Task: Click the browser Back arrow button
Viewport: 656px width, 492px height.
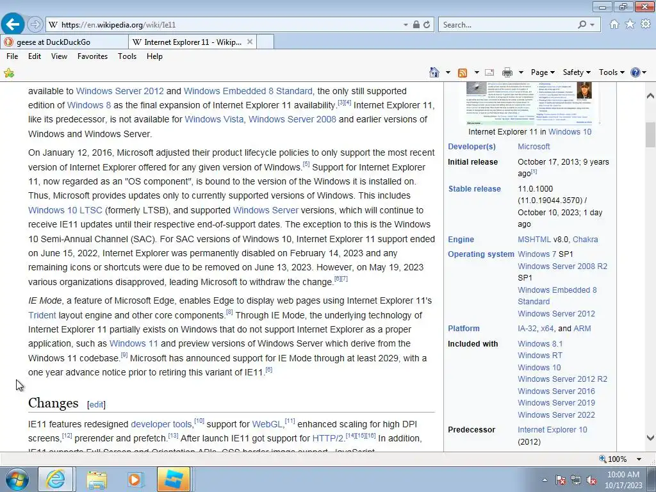Action: (13, 24)
